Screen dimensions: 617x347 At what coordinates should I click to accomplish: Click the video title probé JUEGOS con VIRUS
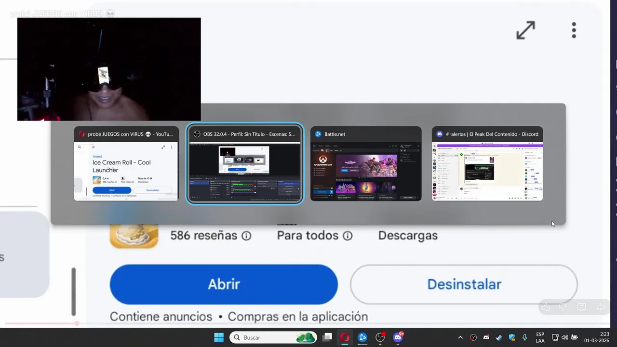click(x=63, y=13)
